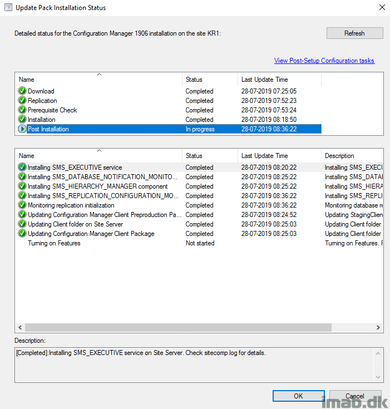The width and height of the screenshot is (390, 409).
Task: Click the Description box's scroll down arrow
Action: click(378, 377)
